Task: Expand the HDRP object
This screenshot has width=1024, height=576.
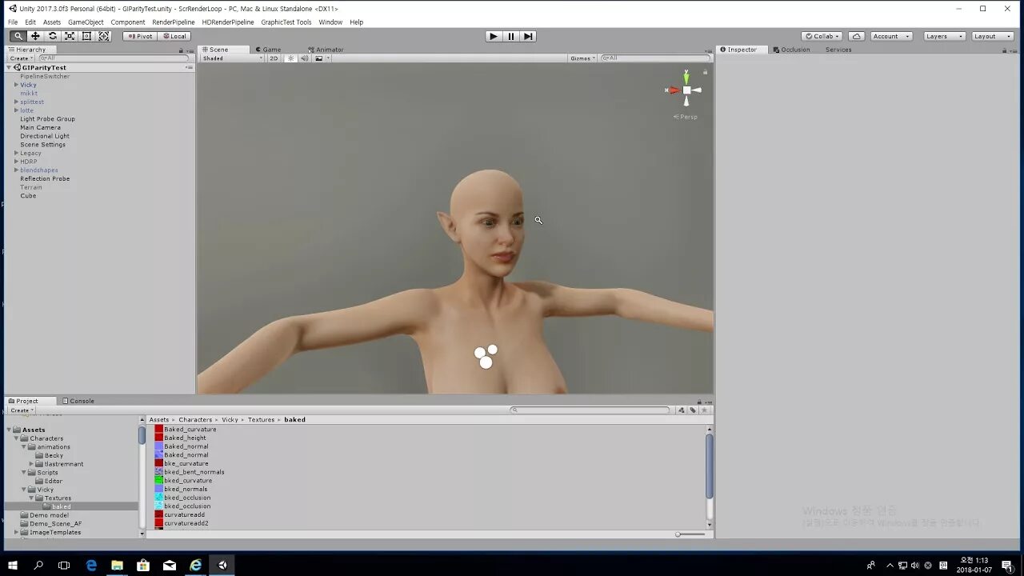Action: point(16,162)
